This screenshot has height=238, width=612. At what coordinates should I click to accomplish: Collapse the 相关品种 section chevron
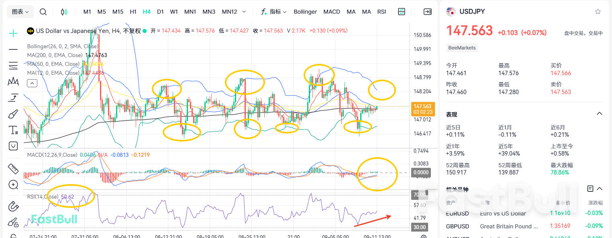[600, 189]
